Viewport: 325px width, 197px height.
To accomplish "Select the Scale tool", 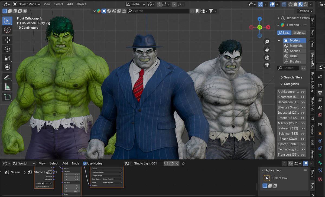I will [7, 58].
